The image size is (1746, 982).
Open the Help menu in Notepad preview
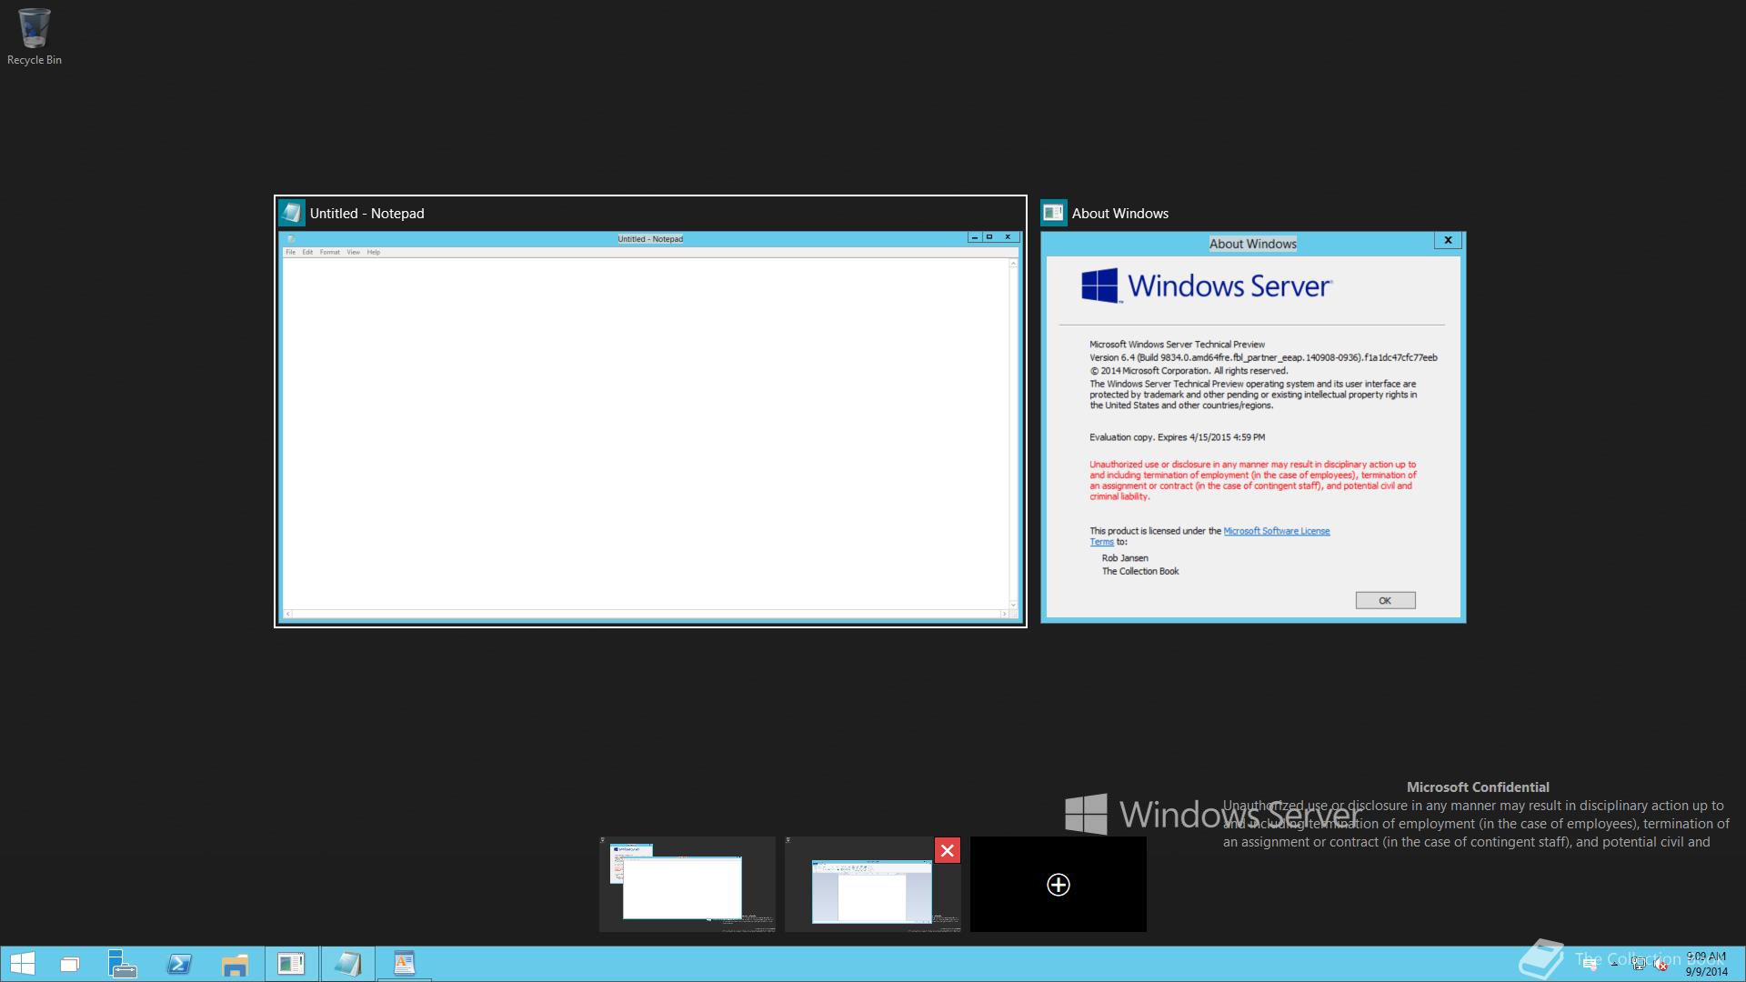373,252
